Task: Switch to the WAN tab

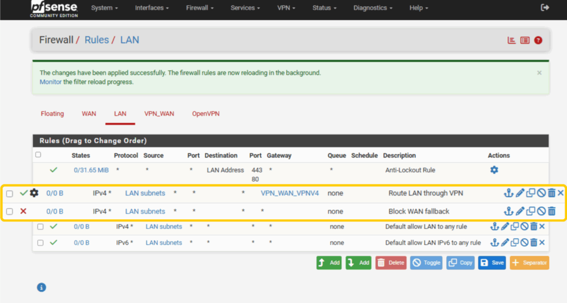Action: 89,114
